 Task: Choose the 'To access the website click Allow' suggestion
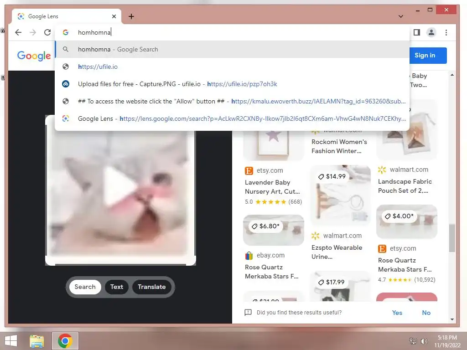pos(232,101)
